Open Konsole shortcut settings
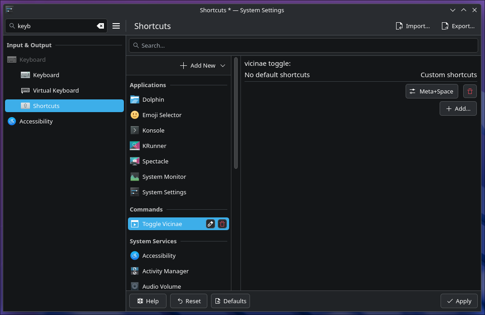The width and height of the screenshot is (485, 315). pyautogui.click(x=154, y=130)
